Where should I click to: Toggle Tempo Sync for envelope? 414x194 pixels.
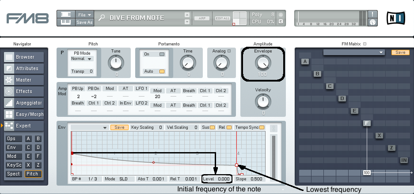[x=262, y=127]
